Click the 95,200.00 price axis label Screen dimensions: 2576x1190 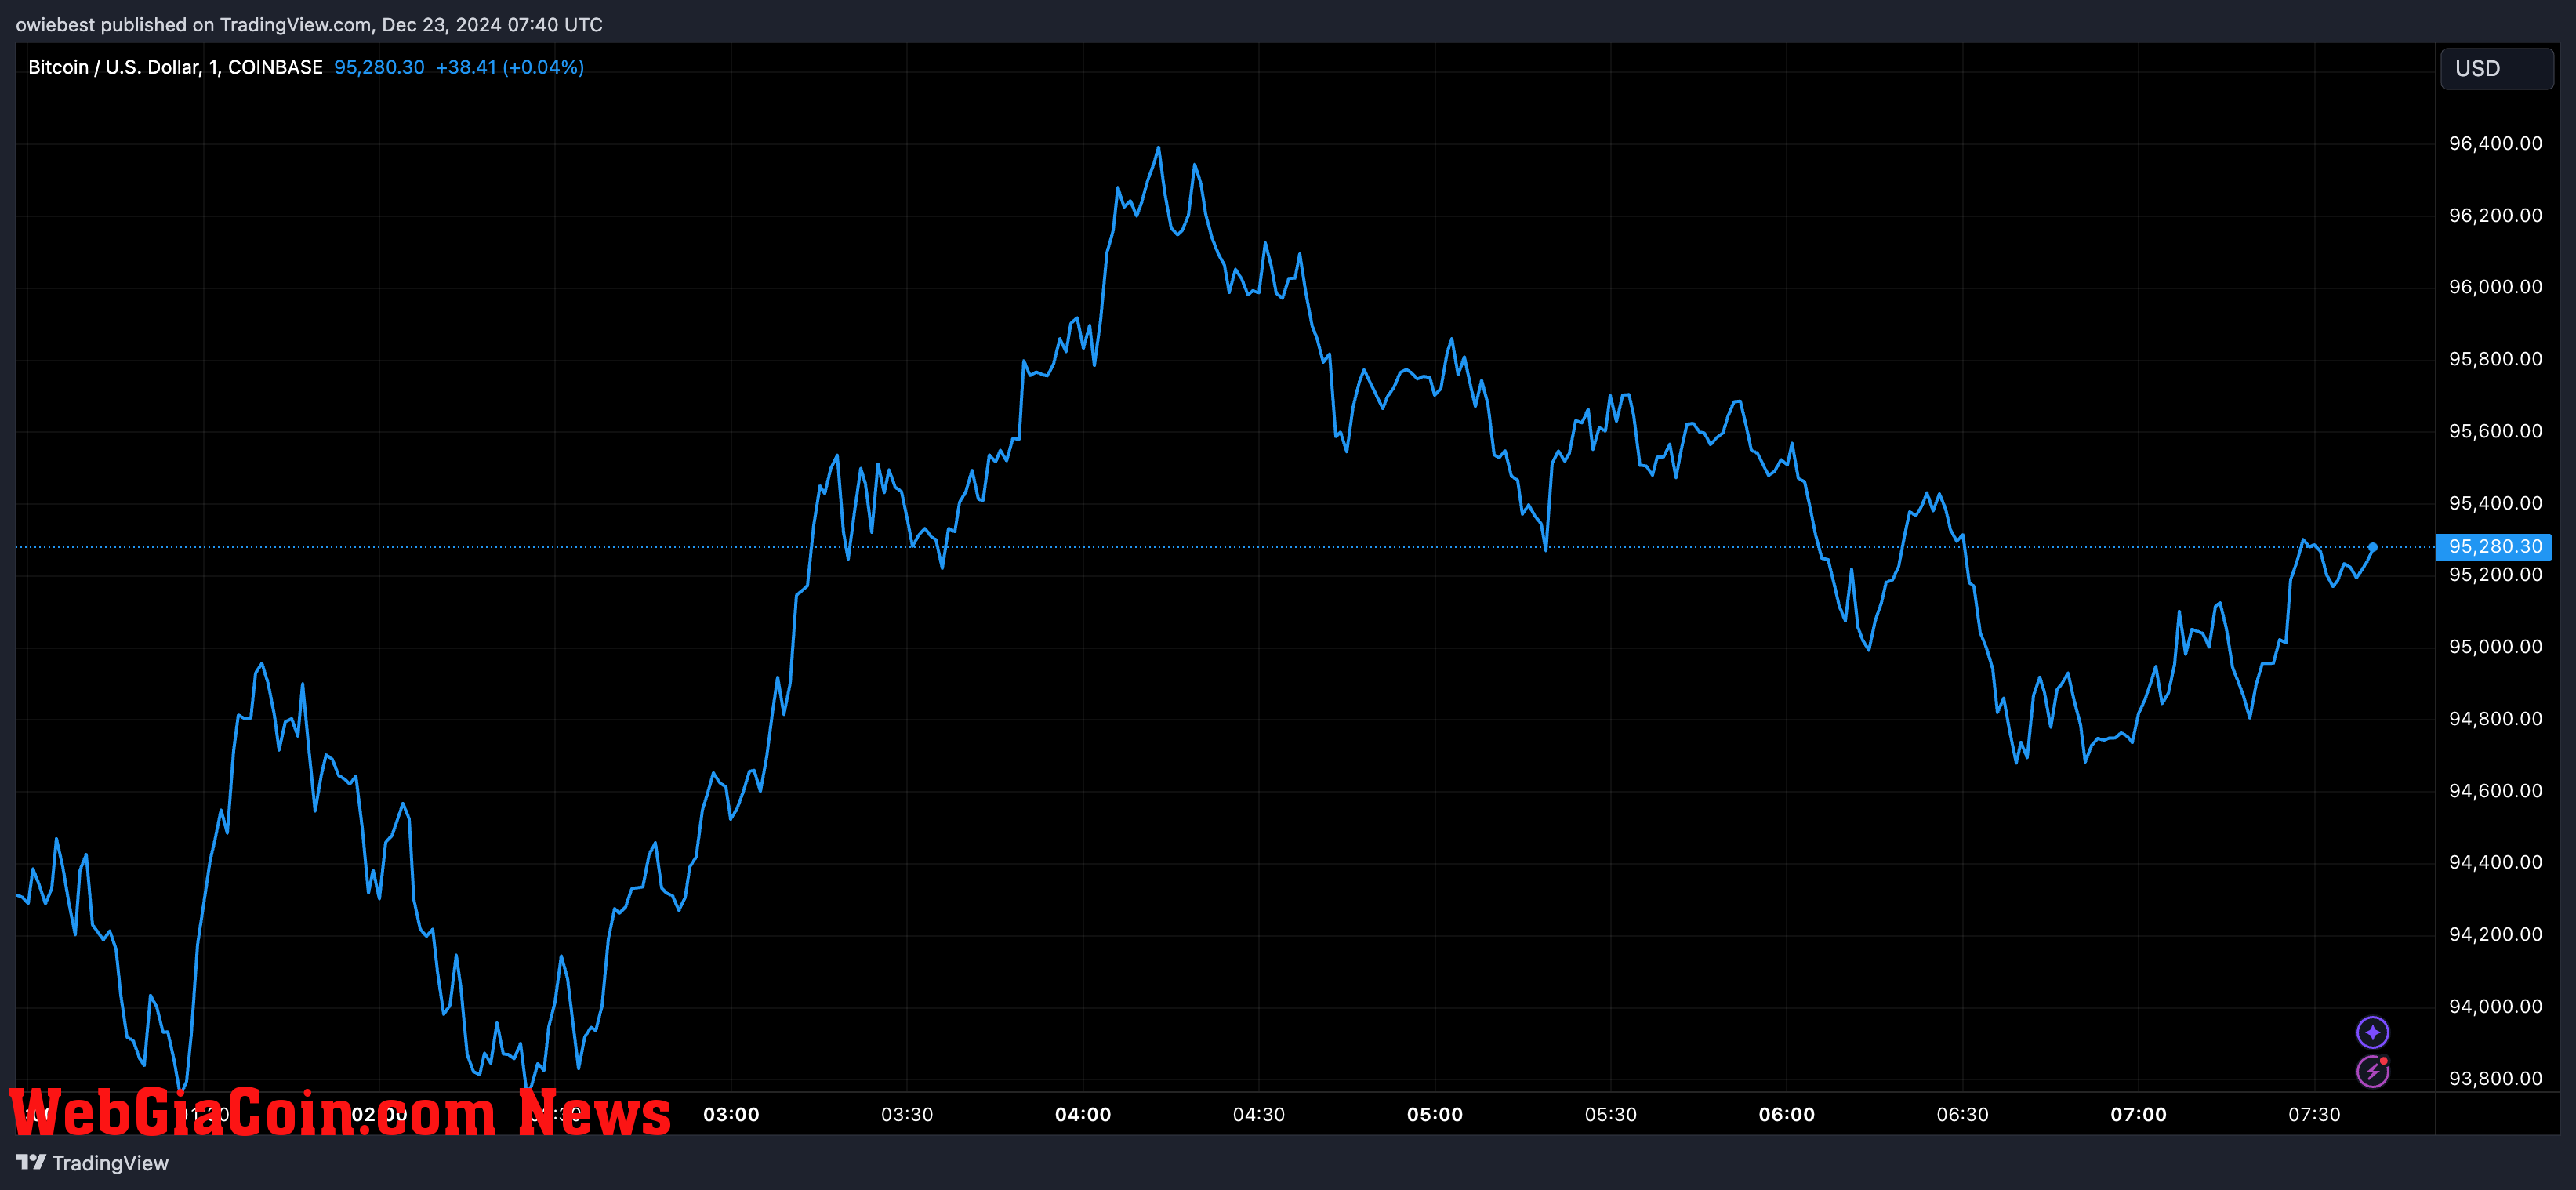(2495, 574)
